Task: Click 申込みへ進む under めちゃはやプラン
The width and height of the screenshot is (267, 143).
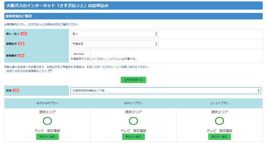Action: pos(47,137)
